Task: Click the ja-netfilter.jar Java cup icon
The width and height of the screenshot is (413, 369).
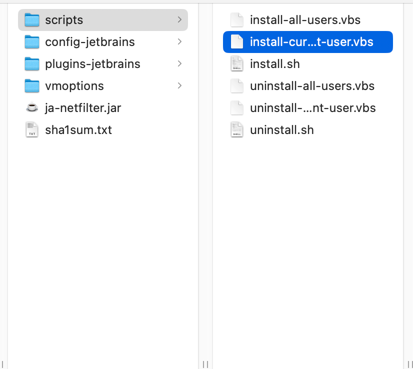Action: [x=32, y=108]
